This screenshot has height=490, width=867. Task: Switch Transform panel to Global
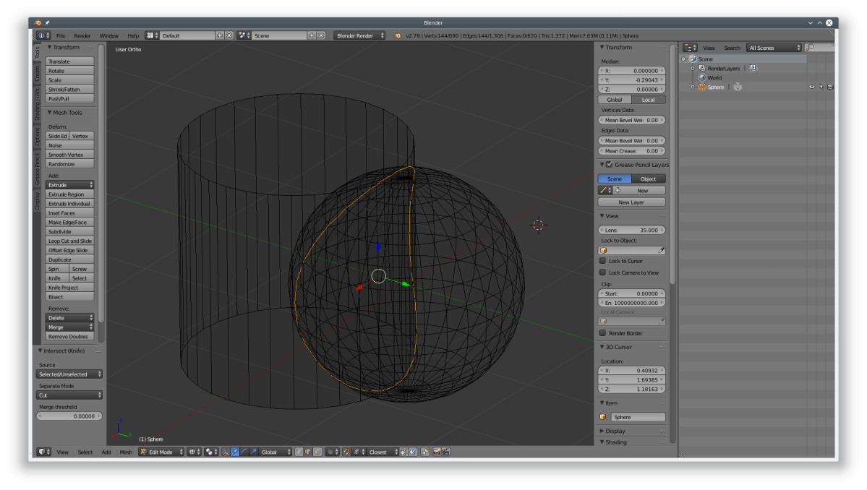pos(615,100)
